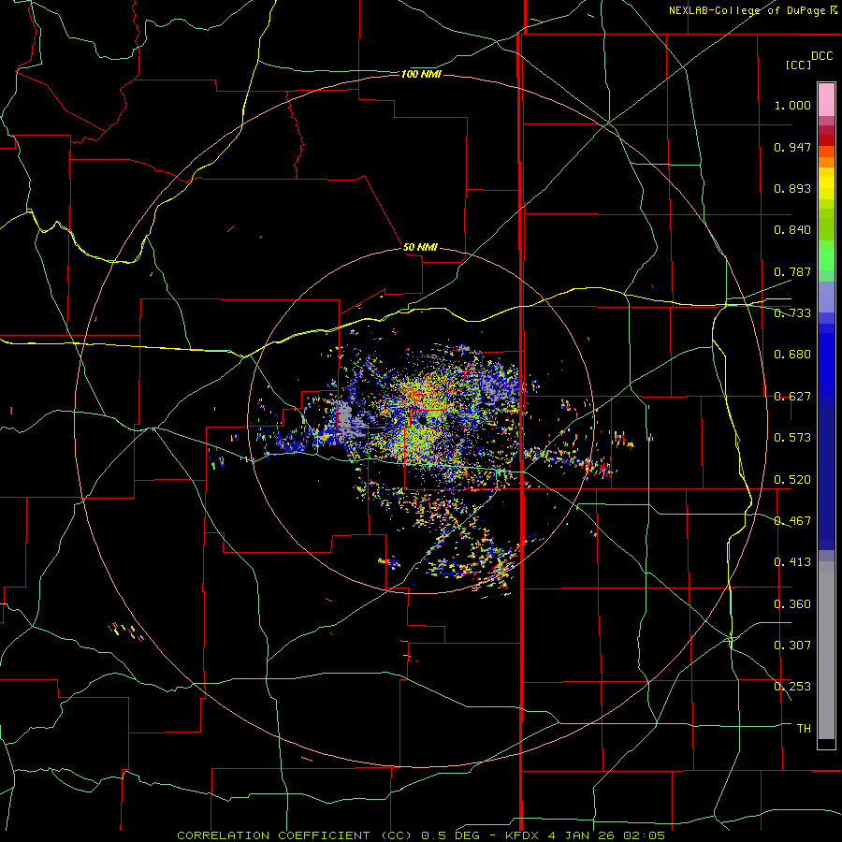Click the orange color bar segment near 0.947

click(x=826, y=162)
